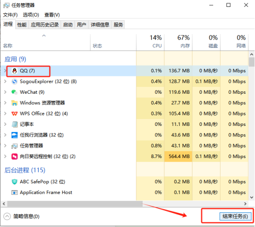Click the 结束任务(E) button

point(235,216)
